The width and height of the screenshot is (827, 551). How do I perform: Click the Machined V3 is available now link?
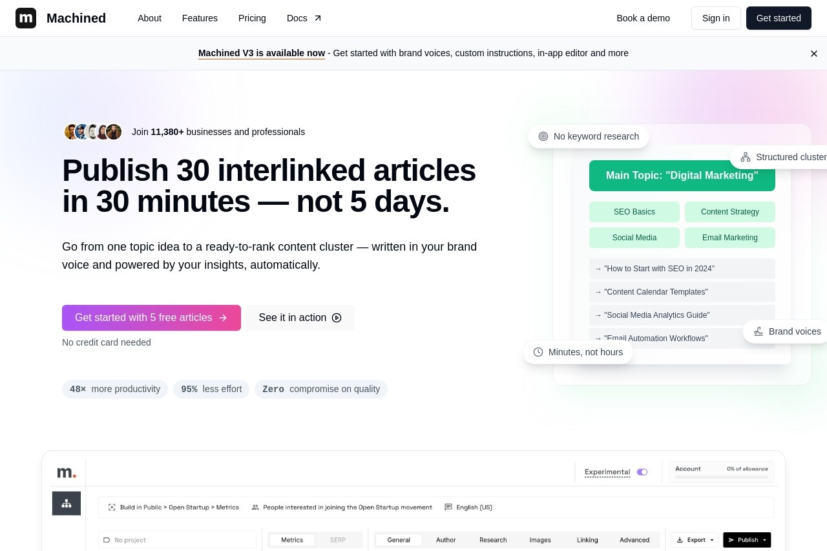(262, 53)
